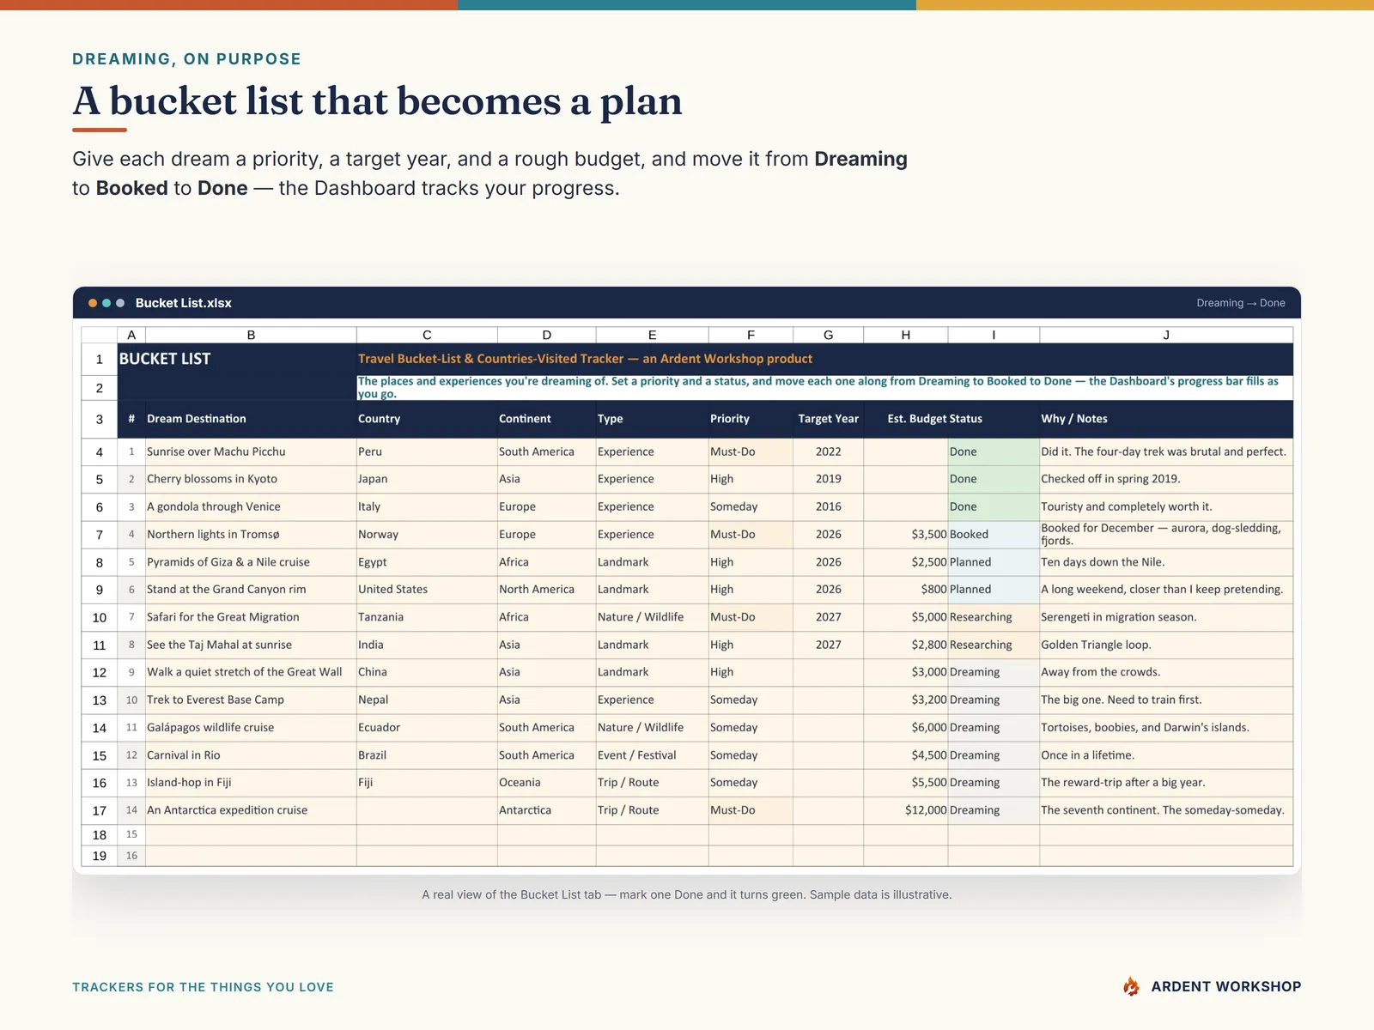
Task: Click the $800 budget cell
Action: pyautogui.click(x=906, y=590)
